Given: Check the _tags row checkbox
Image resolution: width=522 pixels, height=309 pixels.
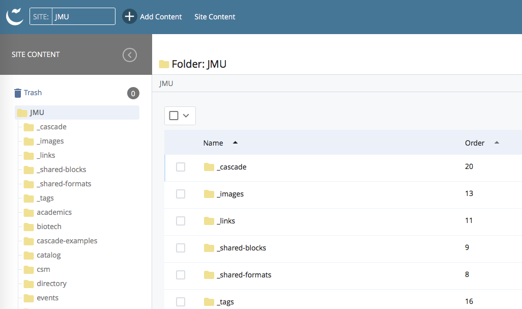Looking at the screenshot, I should coord(181,302).
